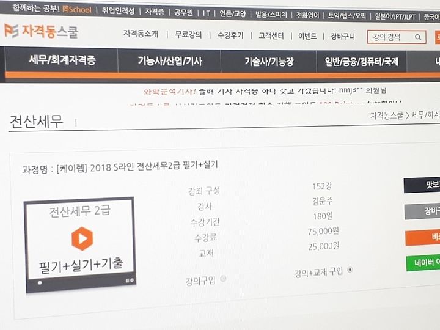Open the 이벤트 link
This screenshot has width=440, height=330.
(307, 36)
